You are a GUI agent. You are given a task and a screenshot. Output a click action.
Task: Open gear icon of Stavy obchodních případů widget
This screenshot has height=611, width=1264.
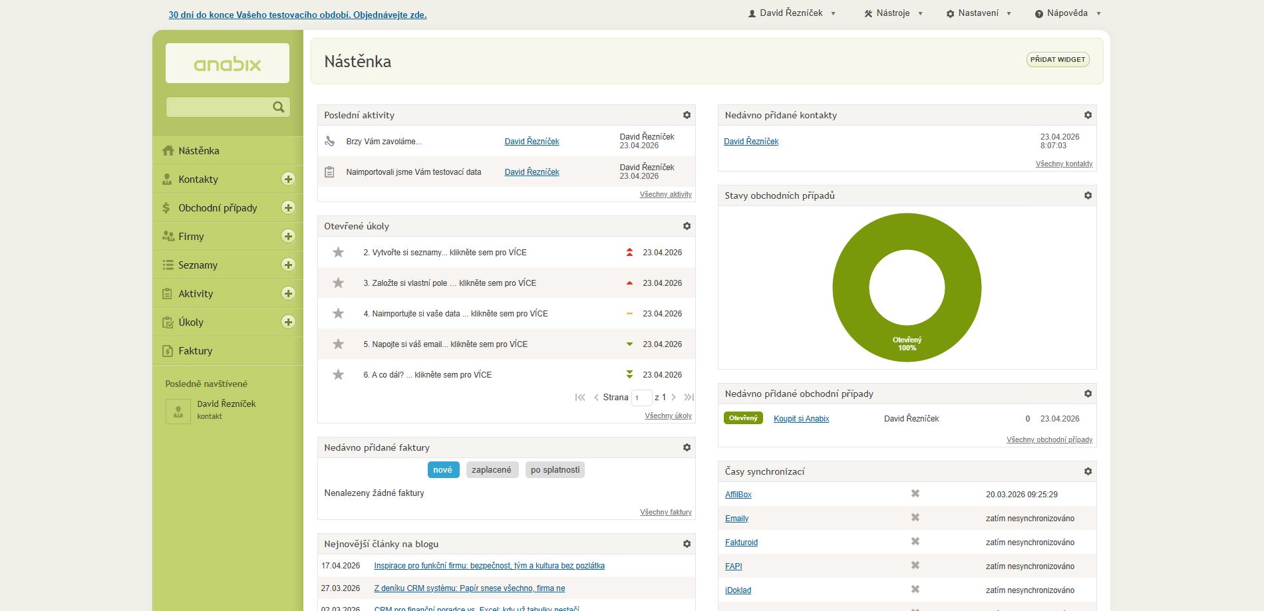(1088, 195)
